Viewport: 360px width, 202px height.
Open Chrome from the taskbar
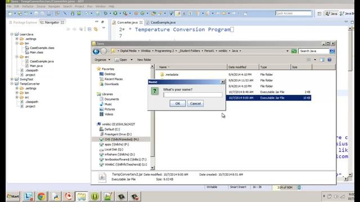41,196
